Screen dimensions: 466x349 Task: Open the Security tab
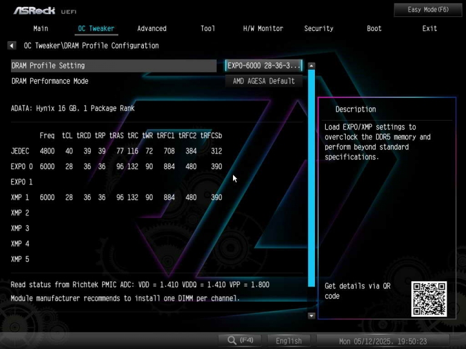click(319, 28)
